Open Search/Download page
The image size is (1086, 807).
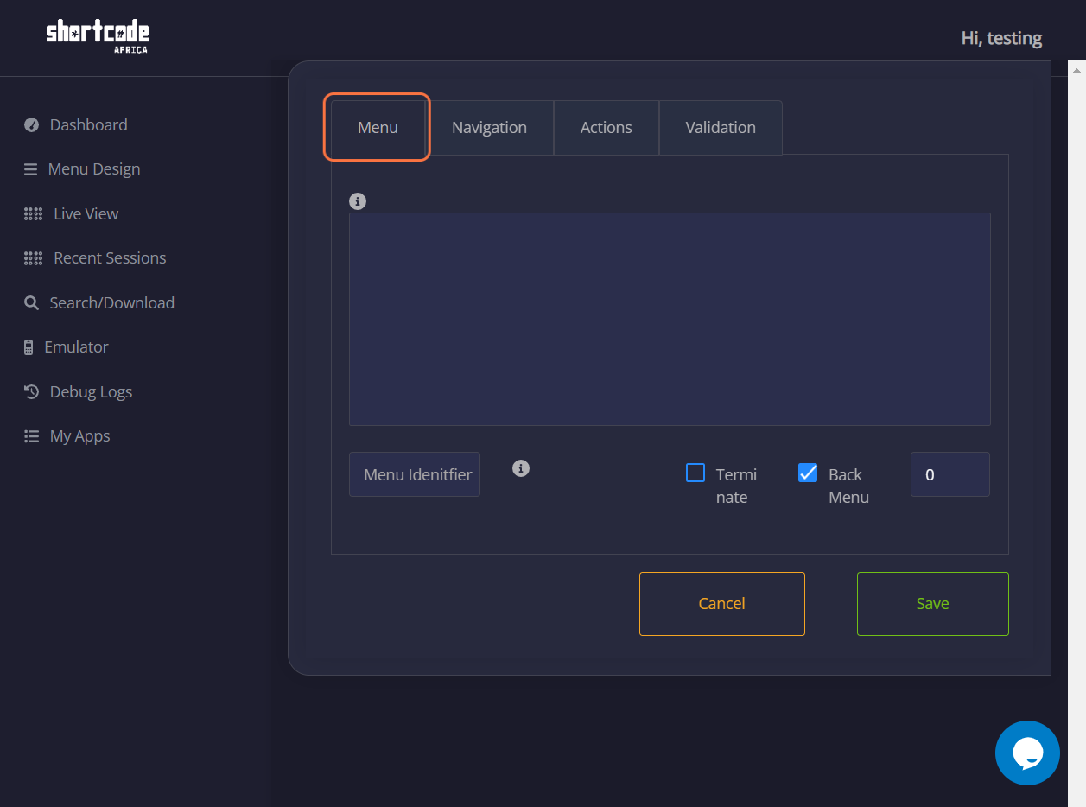pos(112,303)
